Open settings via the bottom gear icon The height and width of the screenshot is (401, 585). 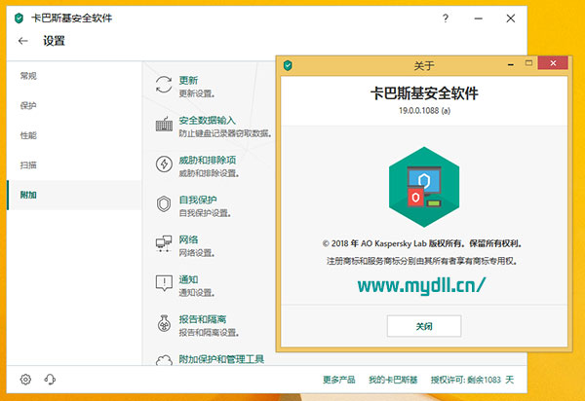pyautogui.click(x=25, y=380)
